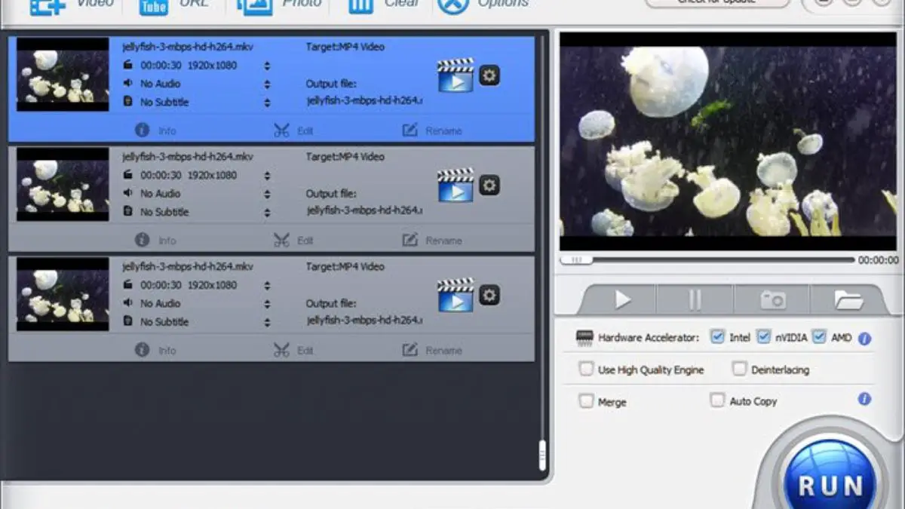Screen dimensions: 905x509
Task: Open the No Audio selector in the selected blue item
Action: click(x=267, y=84)
